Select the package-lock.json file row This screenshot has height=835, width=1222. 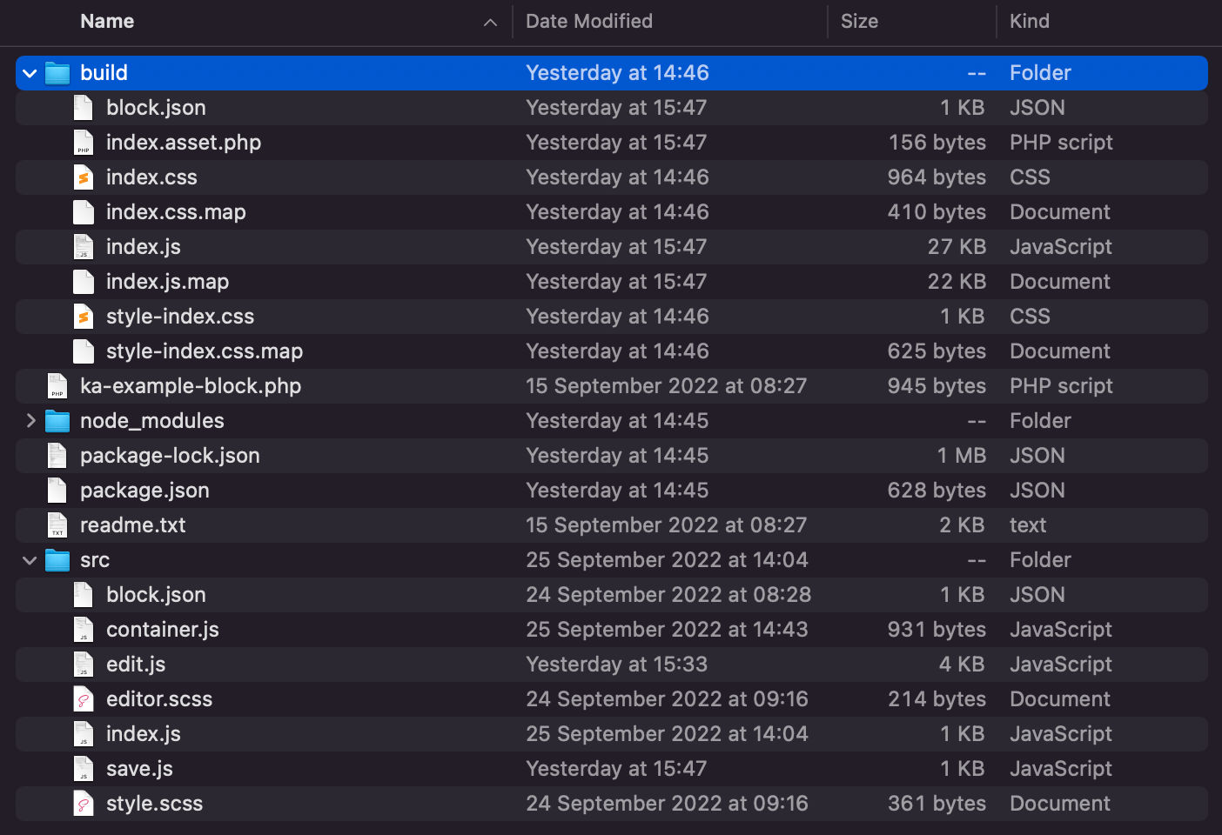coord(348,455)
